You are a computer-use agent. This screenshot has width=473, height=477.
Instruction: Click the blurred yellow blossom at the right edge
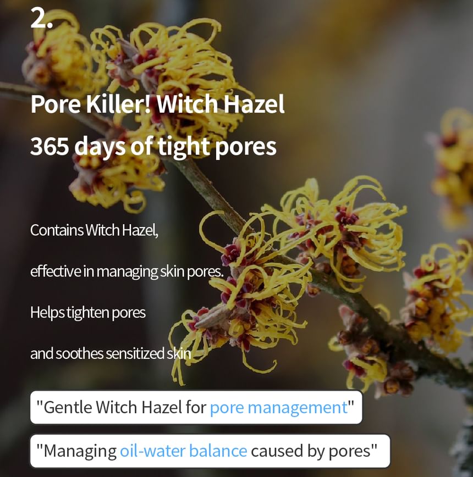point(454,167)
